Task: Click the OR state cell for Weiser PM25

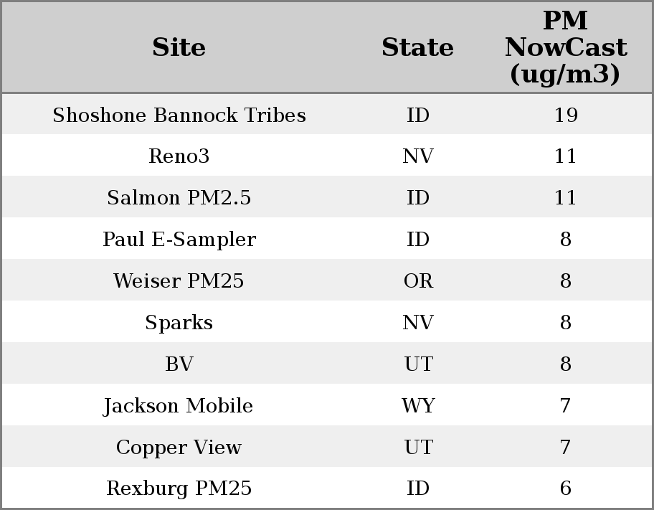Action: pyautogui.click(x=418, y=281)
